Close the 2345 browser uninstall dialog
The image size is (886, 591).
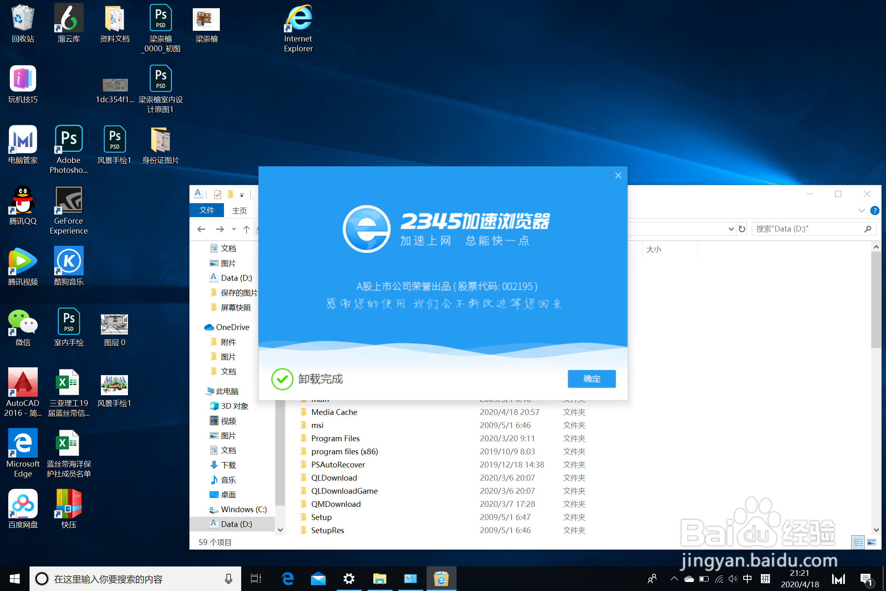tap(618, 176)
